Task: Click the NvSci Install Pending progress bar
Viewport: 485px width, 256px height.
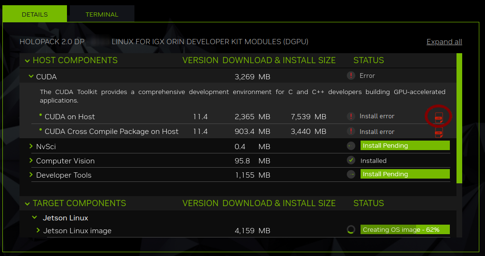Action: pyautogui.click(x=405, y=146)
